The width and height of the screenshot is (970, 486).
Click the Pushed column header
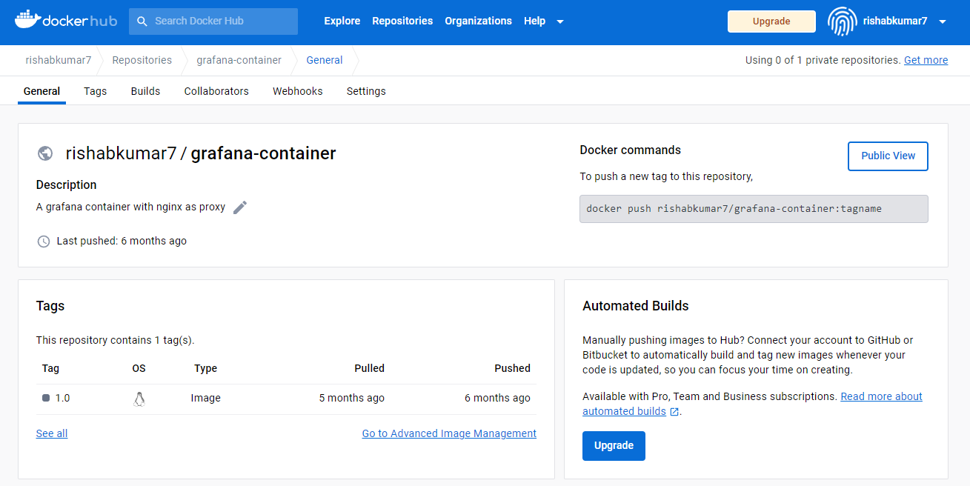(513, 368)
